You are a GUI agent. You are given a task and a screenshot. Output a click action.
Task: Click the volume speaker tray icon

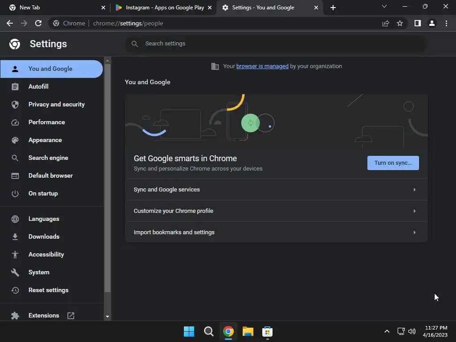click(412, 331)
